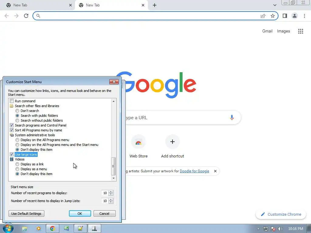Click the share page icon in address bar
Image resolution: width=311 pixels, height=233 pixels.
(263, 16)
